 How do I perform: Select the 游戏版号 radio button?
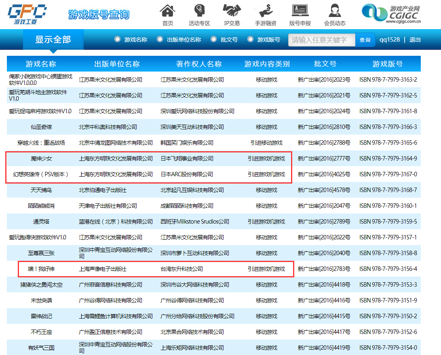(x=250, y=39)
